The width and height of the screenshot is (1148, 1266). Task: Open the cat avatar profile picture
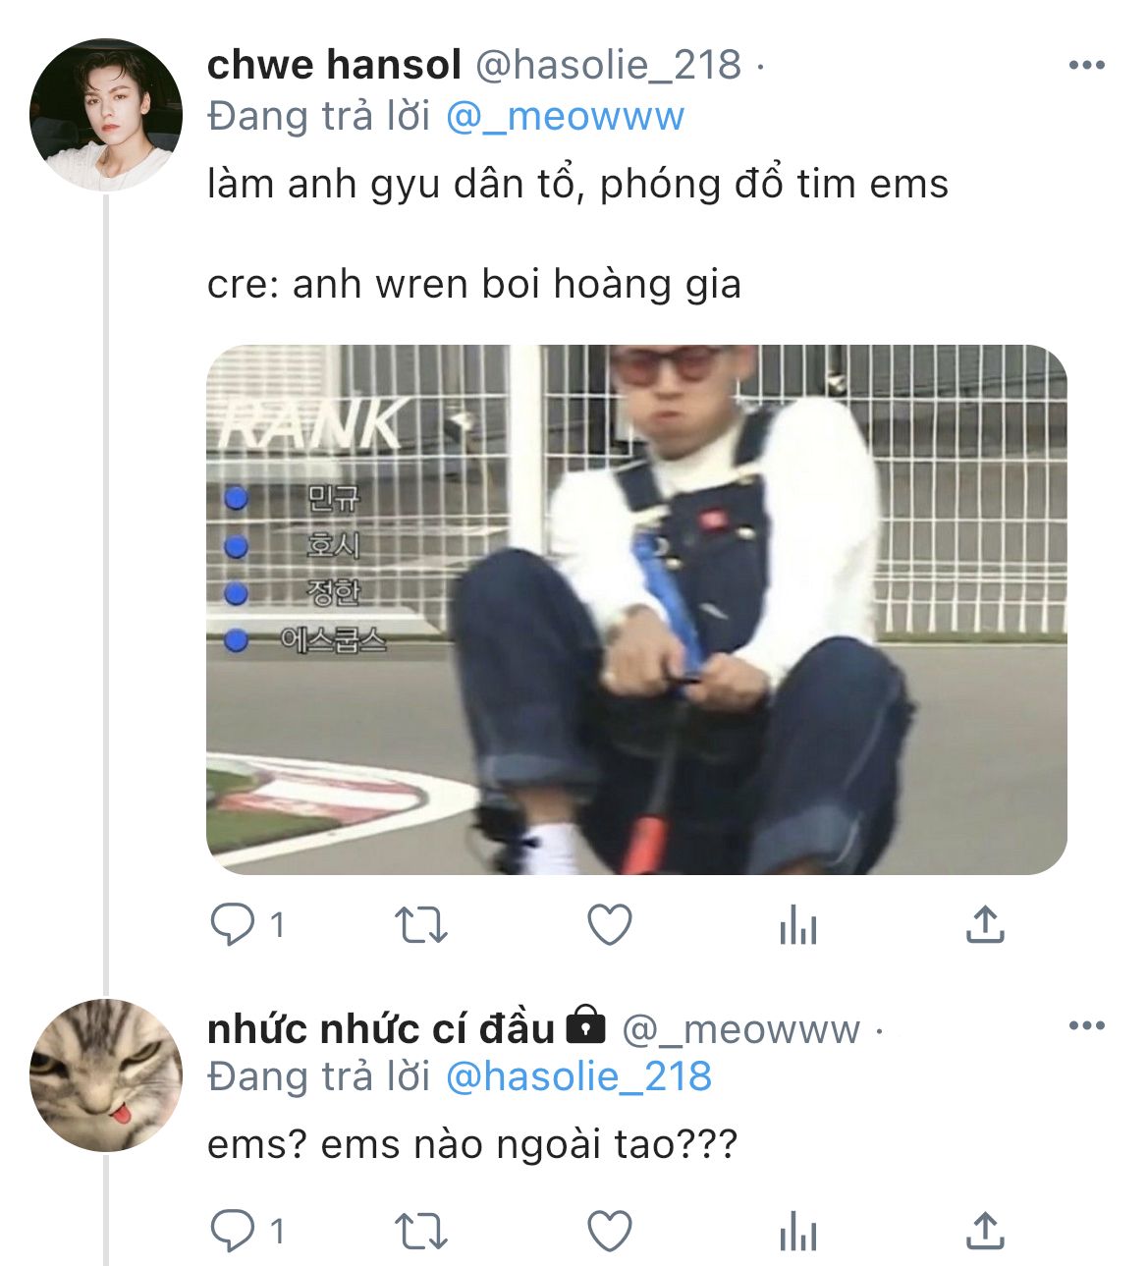(106, 1075)
